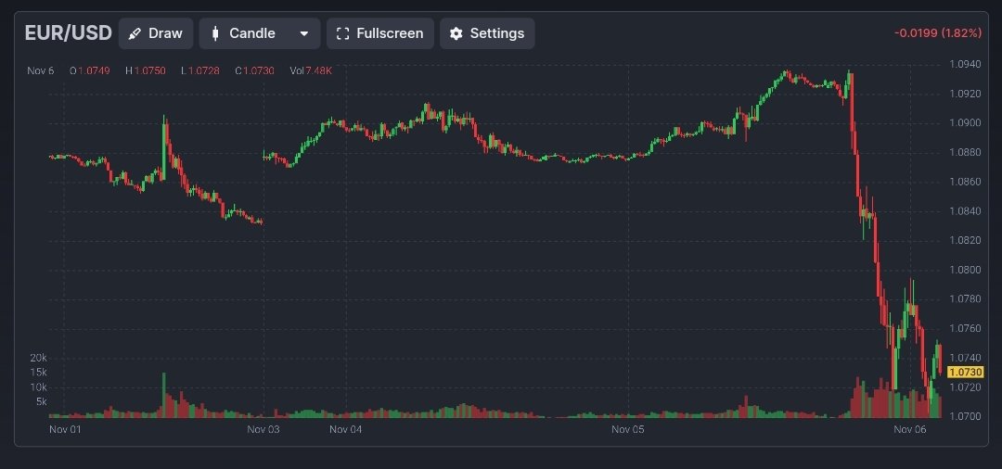Click the Close value C 1.0730

(x=254, y=70)
